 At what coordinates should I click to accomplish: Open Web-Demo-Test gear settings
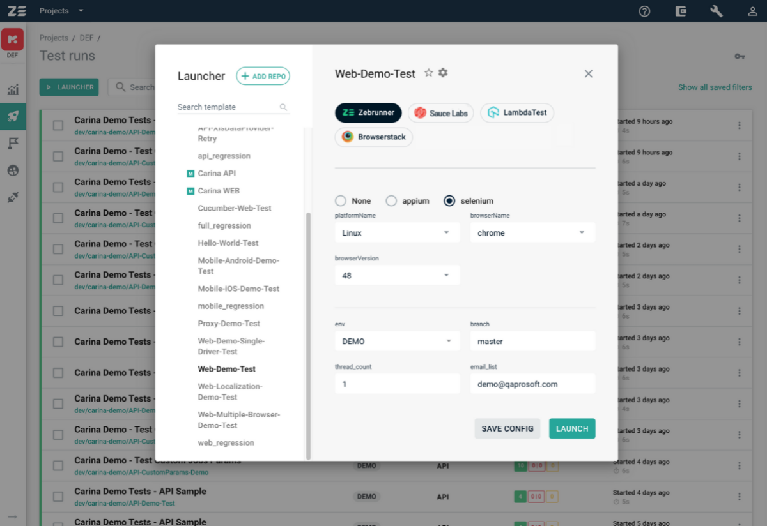pyautogui.click(x=443, y=73)
